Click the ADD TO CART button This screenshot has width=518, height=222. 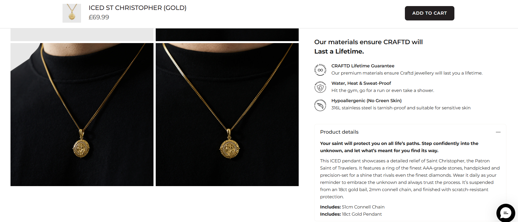(429, 13)
